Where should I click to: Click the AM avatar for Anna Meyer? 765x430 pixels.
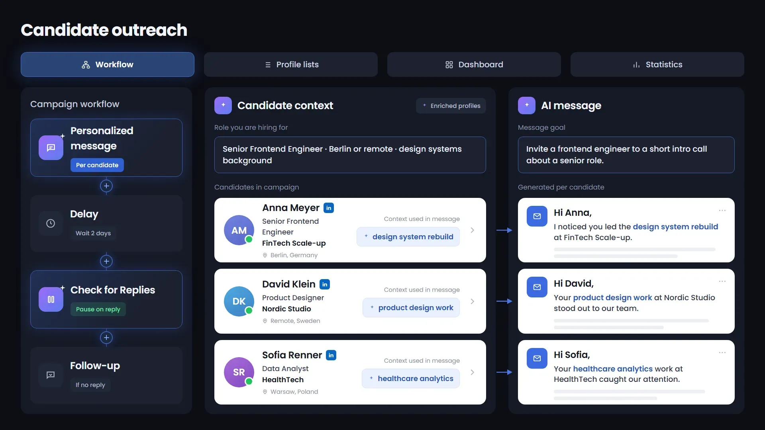point(239,230)
